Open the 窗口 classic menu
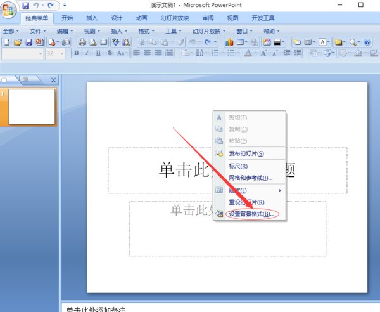380x312 pixels. 244,31
